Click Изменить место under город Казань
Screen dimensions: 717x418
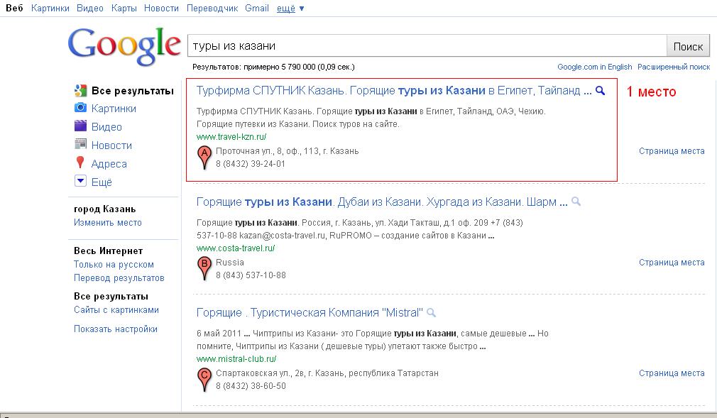(106, 223)
